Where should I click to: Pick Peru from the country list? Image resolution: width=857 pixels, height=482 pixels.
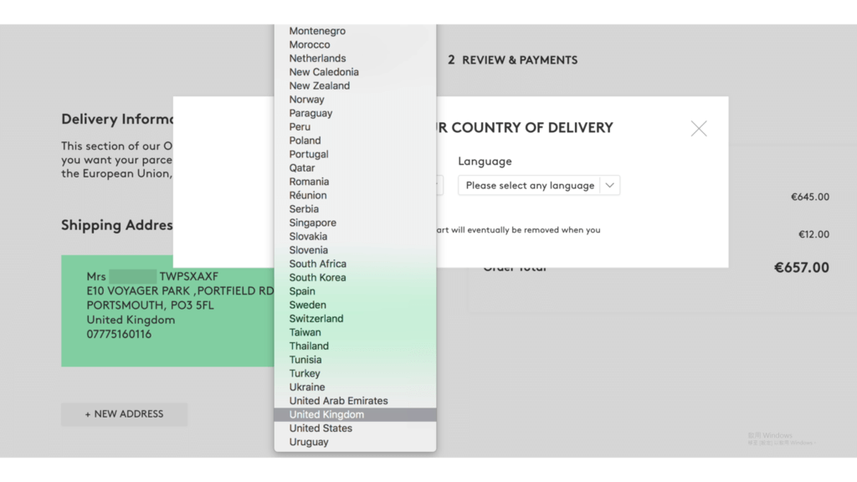(355, 127)
